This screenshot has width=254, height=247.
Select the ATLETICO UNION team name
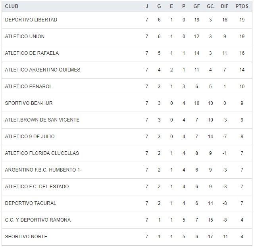25,37
